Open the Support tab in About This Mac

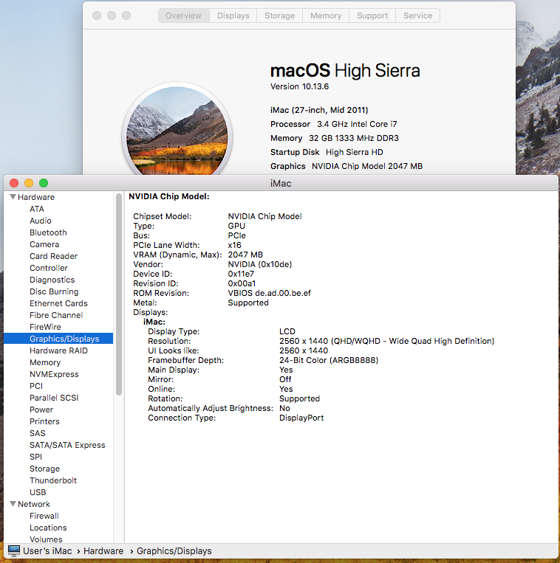click(x=372, y=15)
